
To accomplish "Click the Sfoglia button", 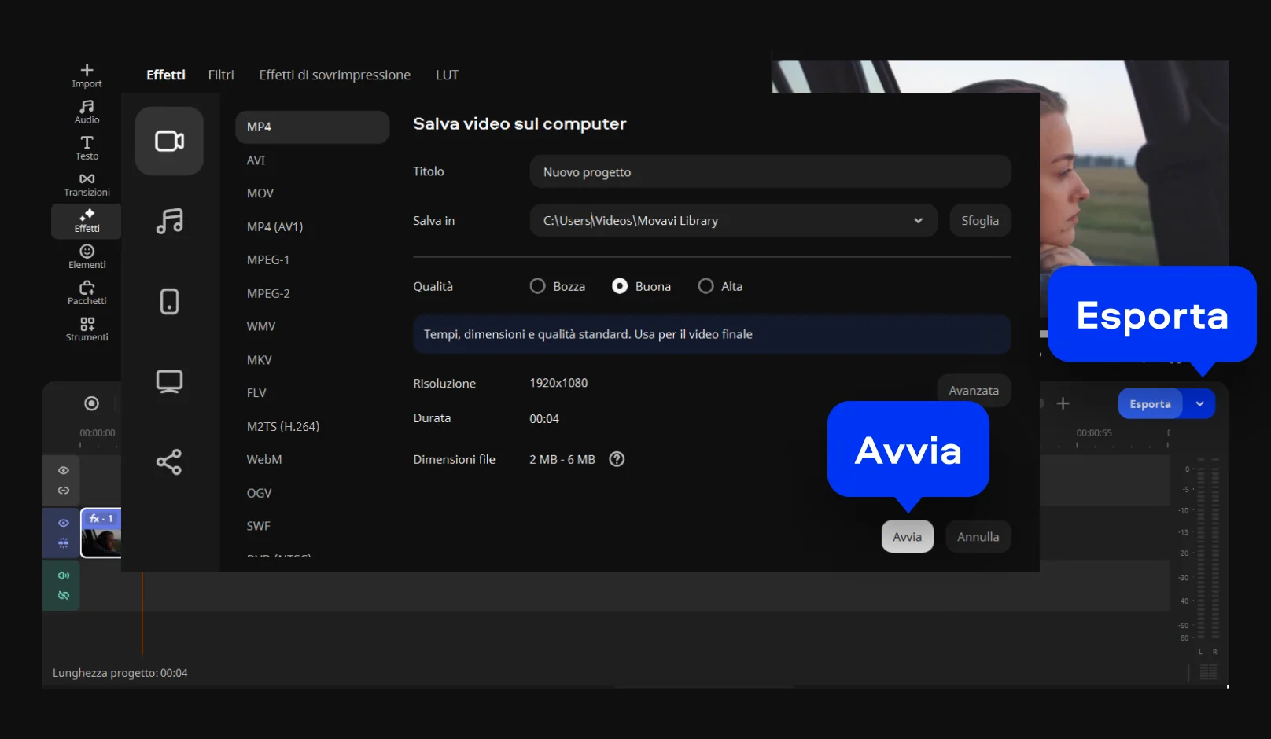I will click(980, 221).
